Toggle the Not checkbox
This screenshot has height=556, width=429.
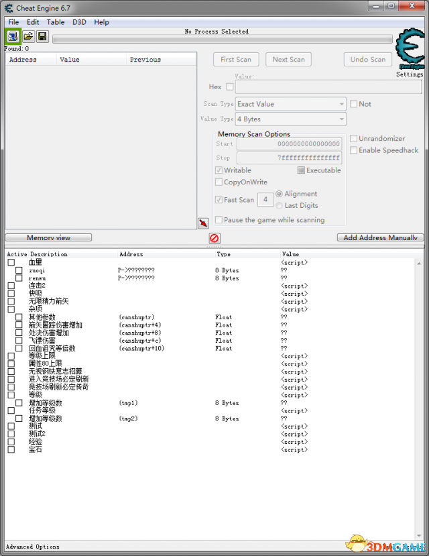pyautogui.click(x=353, y=104)
